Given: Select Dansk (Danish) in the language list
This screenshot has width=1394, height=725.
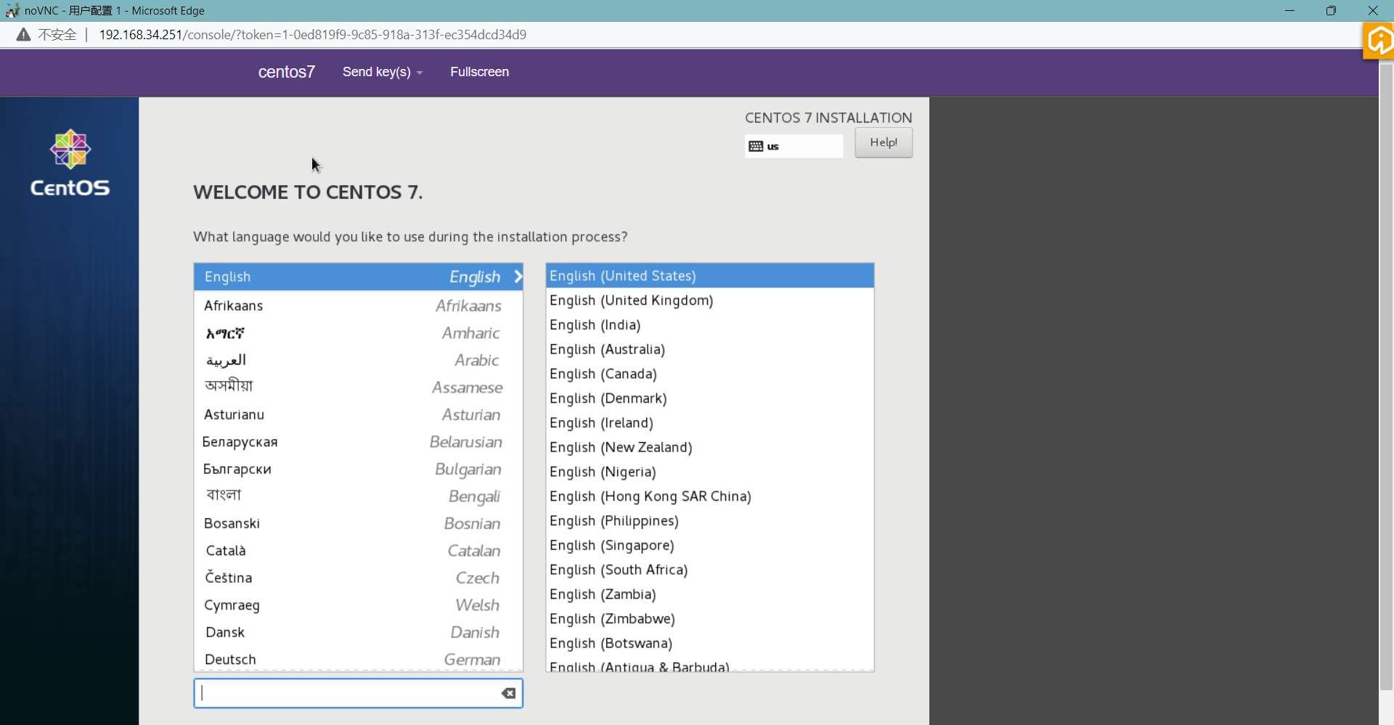Looking at the screenshot, I should 358,632.
